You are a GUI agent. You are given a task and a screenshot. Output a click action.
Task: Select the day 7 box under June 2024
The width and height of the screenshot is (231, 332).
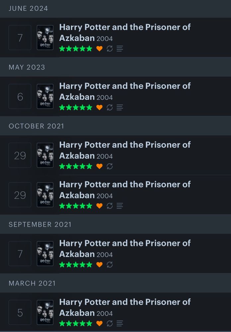20,38
